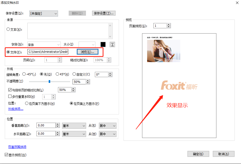The image size is (241, 164).
Task: Click the Browse button for file
Action: 87,52
